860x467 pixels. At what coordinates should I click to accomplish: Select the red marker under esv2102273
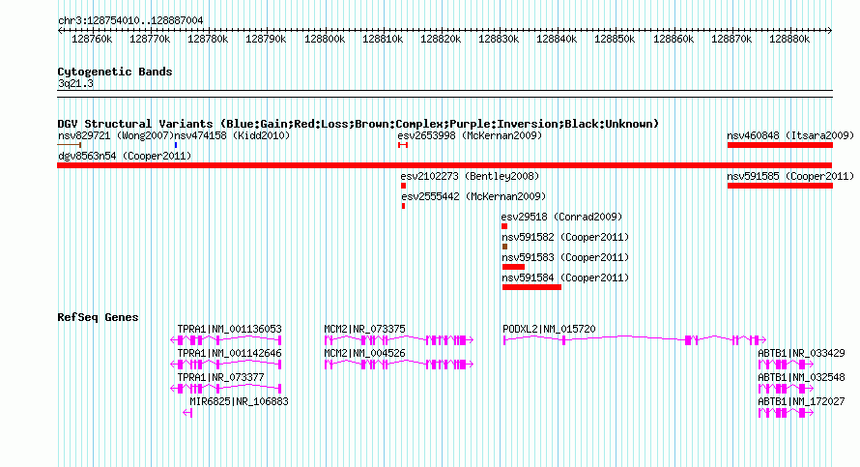click(404, 186)
